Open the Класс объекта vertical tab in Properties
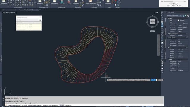This screenshot has height=107, width=190. 165,55
